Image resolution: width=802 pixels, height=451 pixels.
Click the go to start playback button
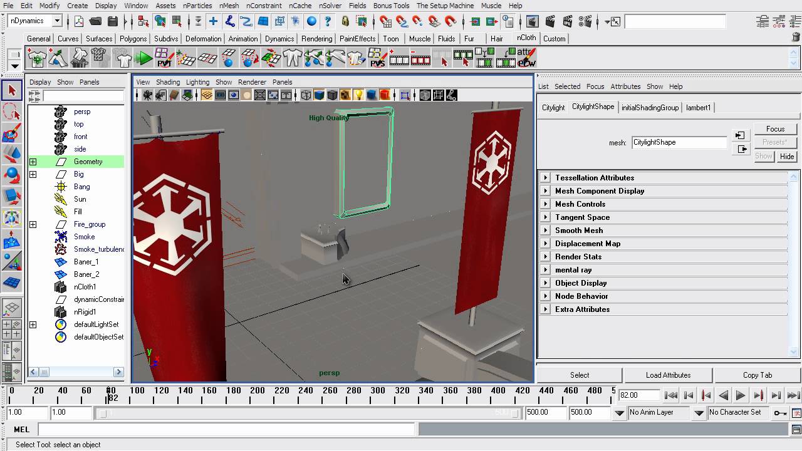point(671,395)
